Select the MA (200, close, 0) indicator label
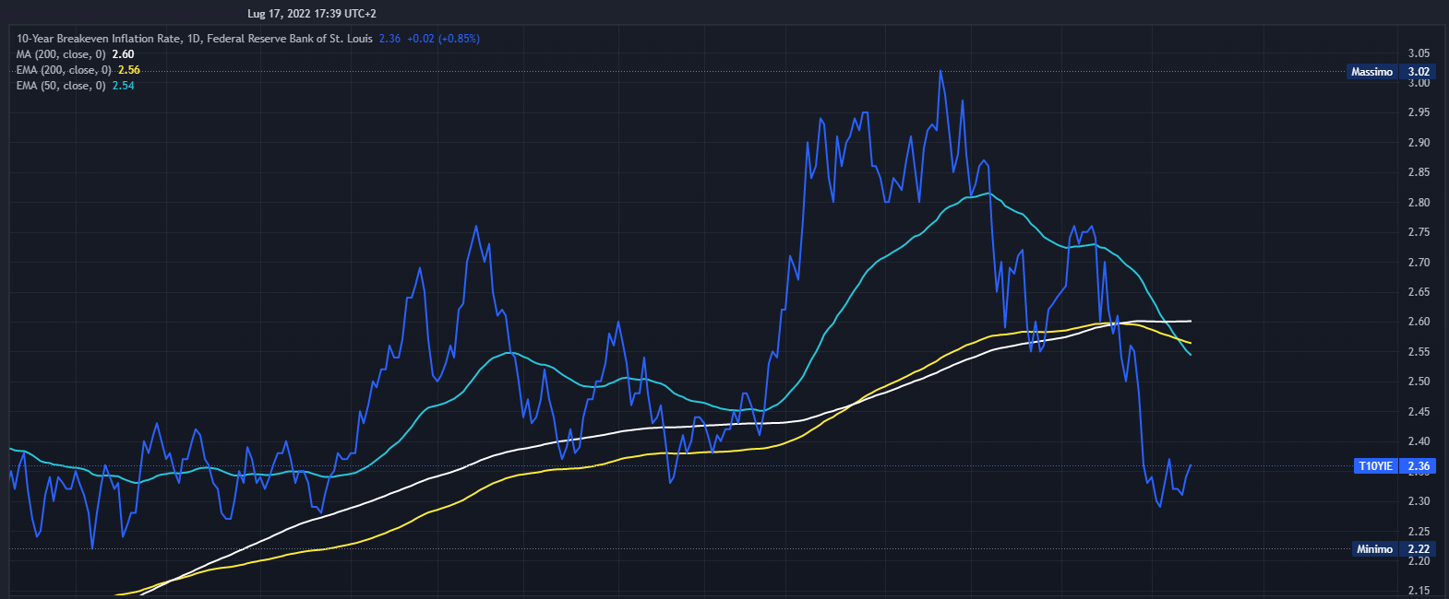This screenshot has width=1449, height=599. [63, 54]
